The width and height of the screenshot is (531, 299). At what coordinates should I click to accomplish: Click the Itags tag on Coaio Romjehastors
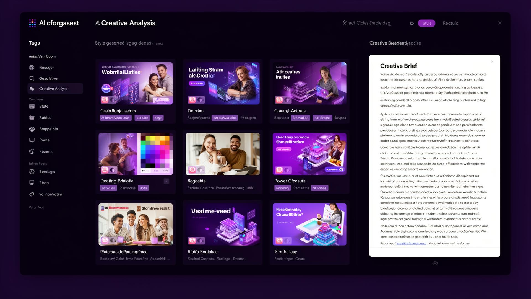pyautogui.click(x=158, y=118)
